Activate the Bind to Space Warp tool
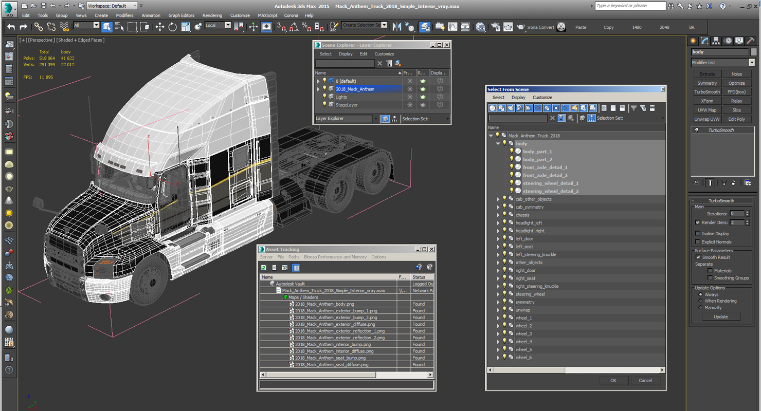Screen dimensions: 761x411 pyautogui.click(x=64, y=27)
